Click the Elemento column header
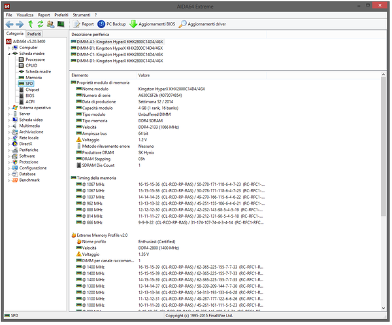 coord(103,75)
